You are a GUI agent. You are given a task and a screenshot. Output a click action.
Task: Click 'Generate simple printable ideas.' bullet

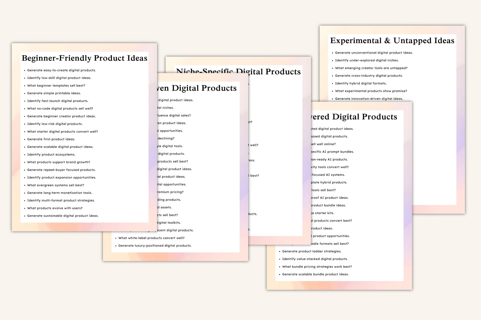pos(54,93)
